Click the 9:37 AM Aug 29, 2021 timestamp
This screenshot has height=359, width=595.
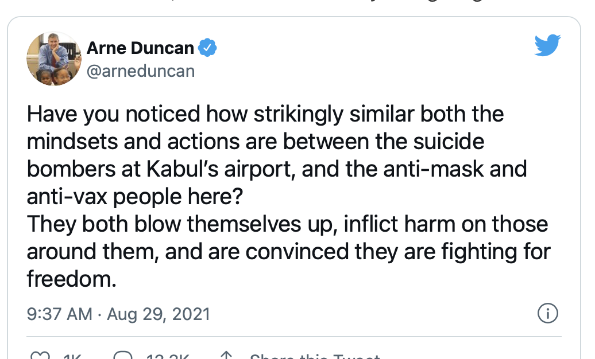click(x=118, y=314)
